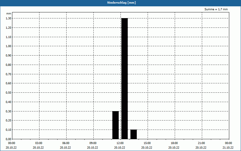Screen dimensions: 241x151
Task: Click the 1,30 y-axis label
Action: 8,18
